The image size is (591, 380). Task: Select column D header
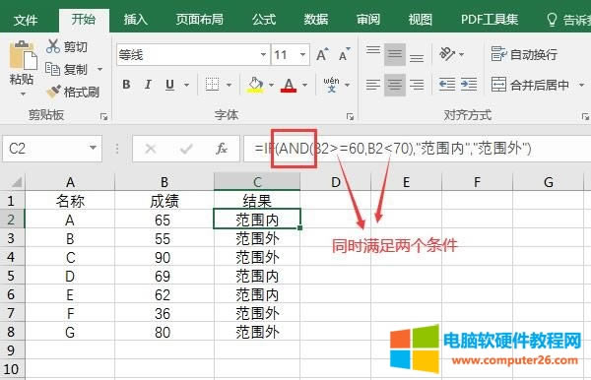click(336, 182)
